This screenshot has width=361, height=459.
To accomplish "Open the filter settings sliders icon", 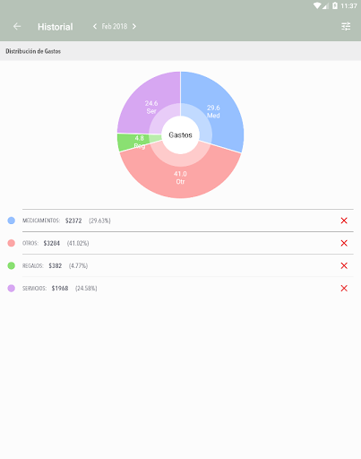I will (x=346, y=27).
